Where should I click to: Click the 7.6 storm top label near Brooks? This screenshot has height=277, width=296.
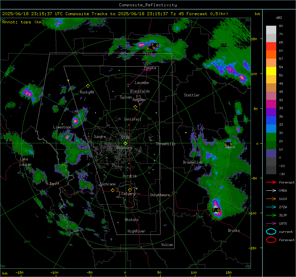click(x=216, y=210)
